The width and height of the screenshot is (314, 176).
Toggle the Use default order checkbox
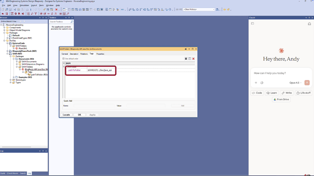coord(63,58)
